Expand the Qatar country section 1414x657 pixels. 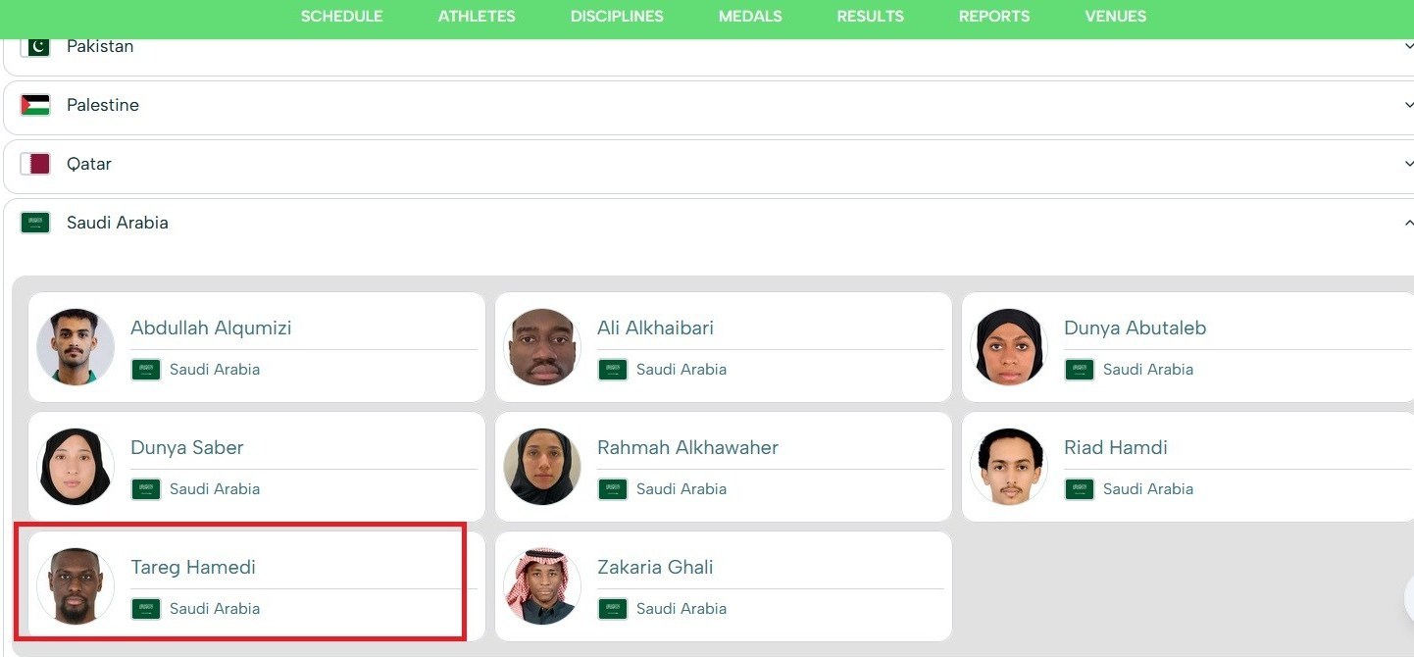coord(1409,163)
